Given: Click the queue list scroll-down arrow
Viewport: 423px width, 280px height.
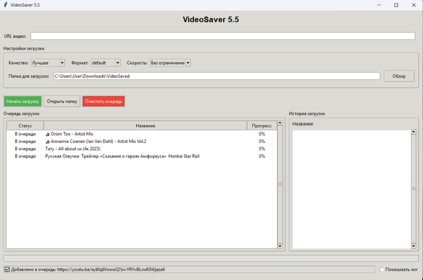Looking at the screenshot, I should pos(280,246).
